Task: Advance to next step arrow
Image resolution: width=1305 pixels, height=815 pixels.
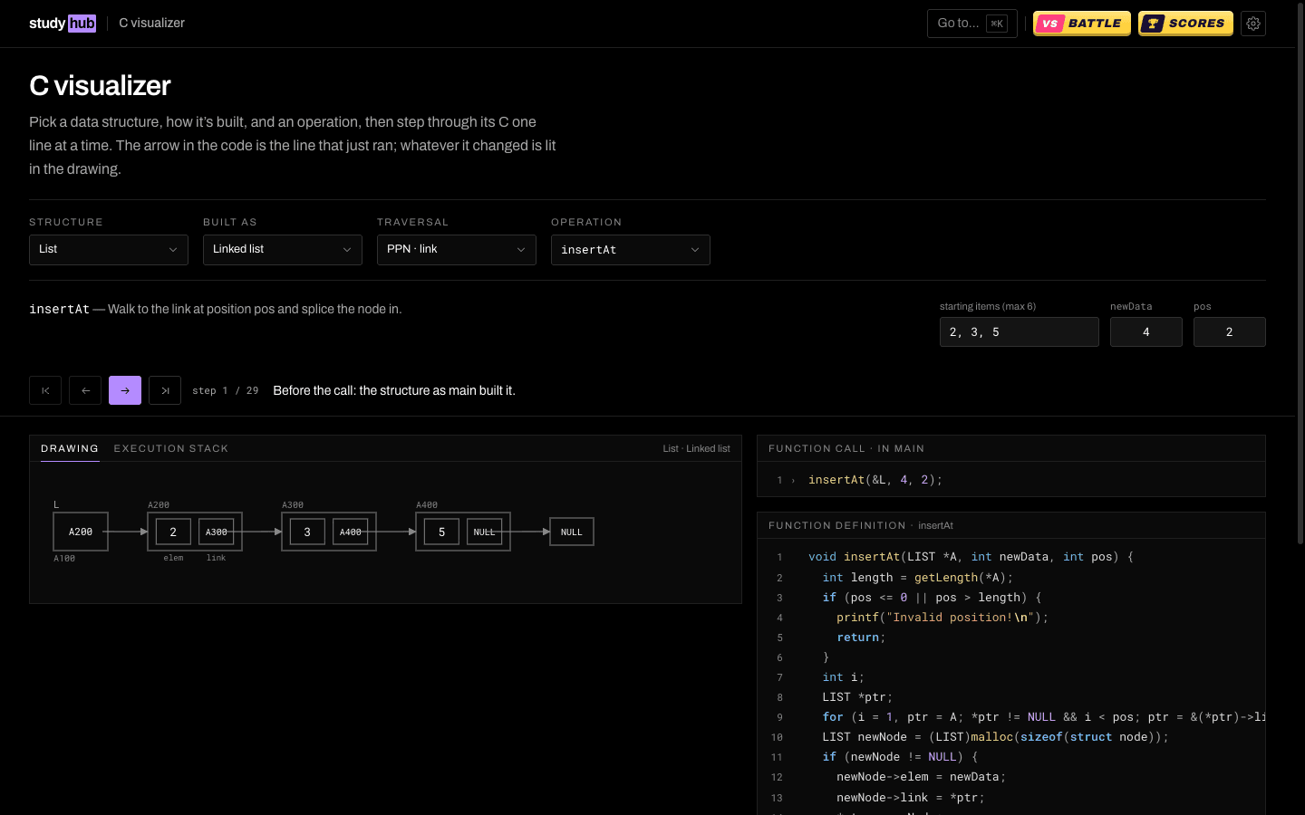Action: pos(125,390)
